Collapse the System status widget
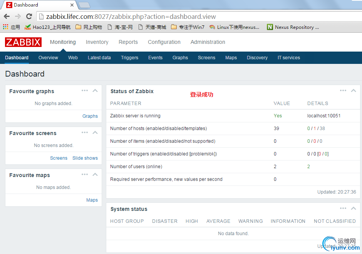Viewport: 362px width, 254px height. pyautogui.click(x=354, y=209)
